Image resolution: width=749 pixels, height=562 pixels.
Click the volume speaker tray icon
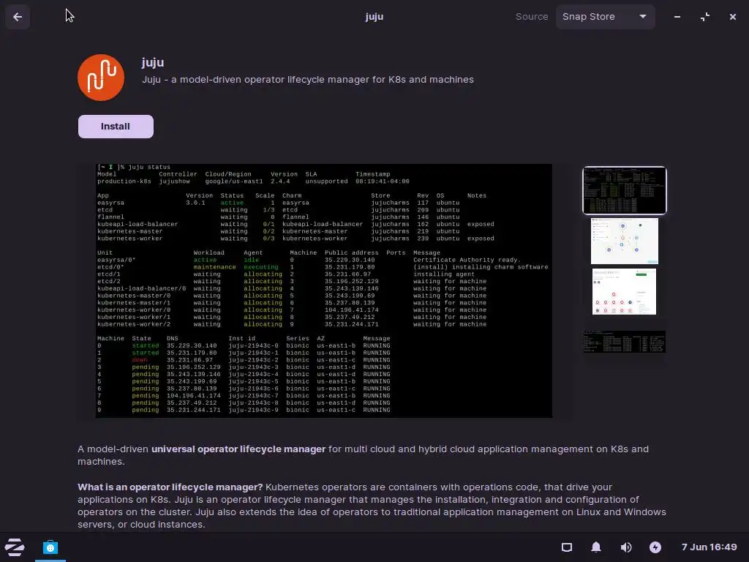coord(626,547)
